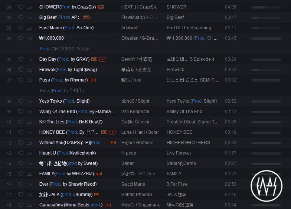Like Yoyo Toyko with the heart icon
This screenshot has width=291, height=209.
point(21,101)
